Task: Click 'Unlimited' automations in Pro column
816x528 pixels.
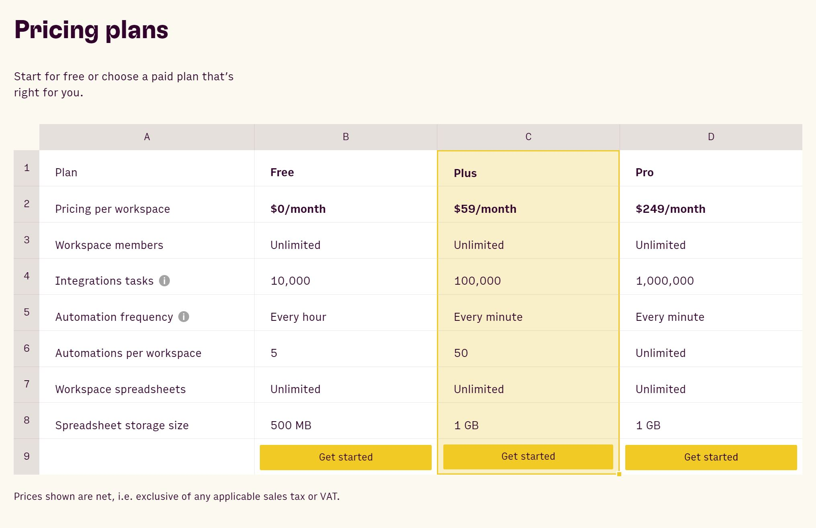Action: (661, 353)
